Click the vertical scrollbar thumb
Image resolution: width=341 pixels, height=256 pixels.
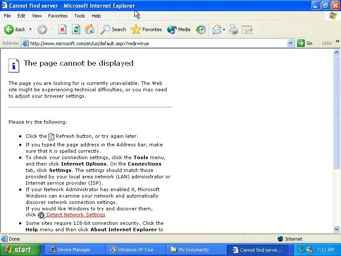(x=336, y=112)
